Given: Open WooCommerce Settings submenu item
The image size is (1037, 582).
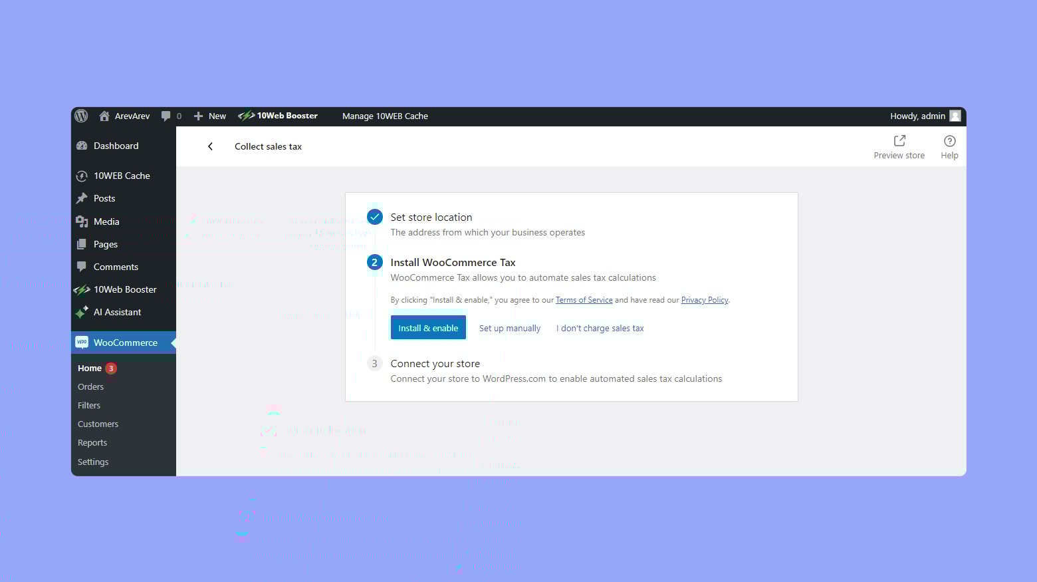Looking at the screenshot, I should click(93, 462).
